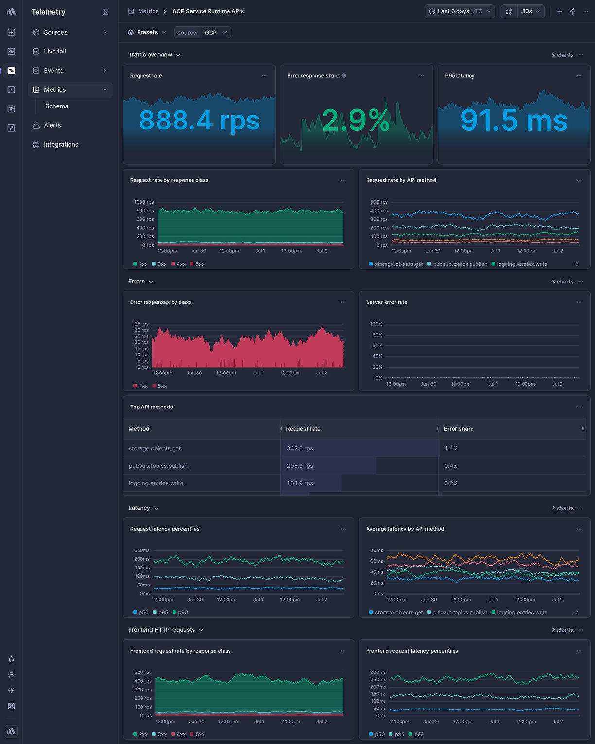Click the sliders settings icon in left rail

[x=11, y=128]
